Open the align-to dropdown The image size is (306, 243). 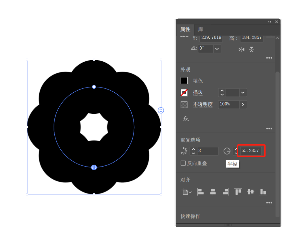pyautogui.click(x=186, y=192)
